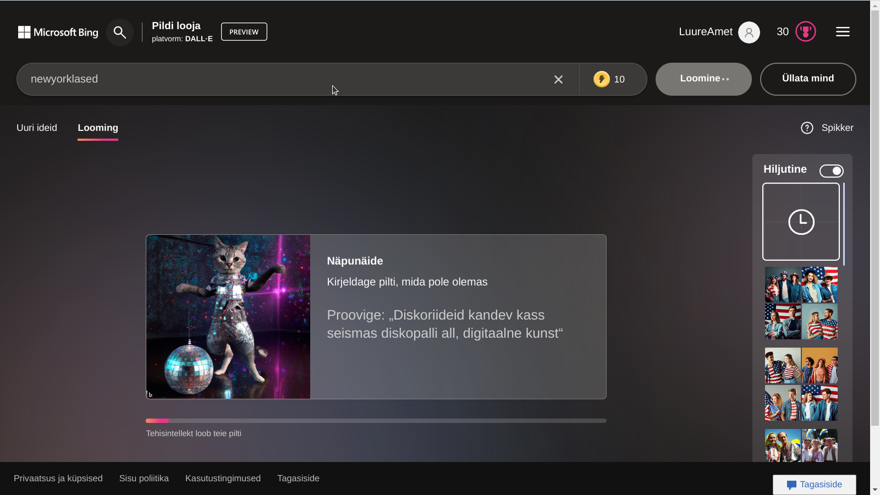Viewport: 880px width, 495px height.
Task: Click the scrollbar down arrow
Action: [x=875, y=490]
